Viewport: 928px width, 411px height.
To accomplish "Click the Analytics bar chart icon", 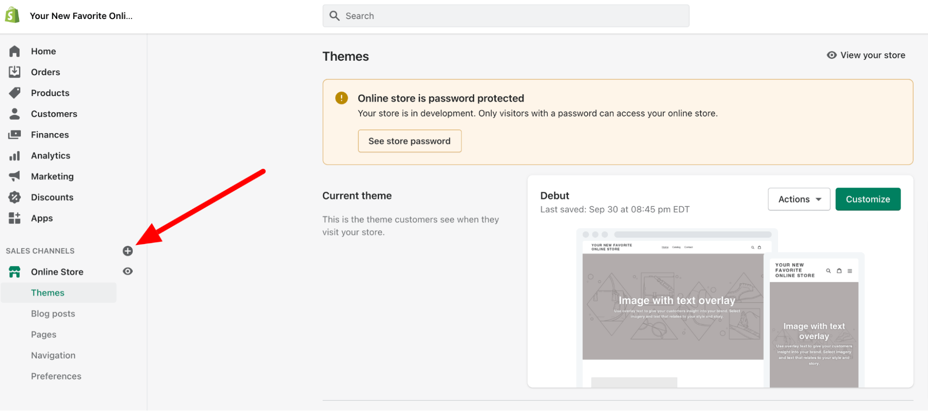I will (x=14, y=156).
